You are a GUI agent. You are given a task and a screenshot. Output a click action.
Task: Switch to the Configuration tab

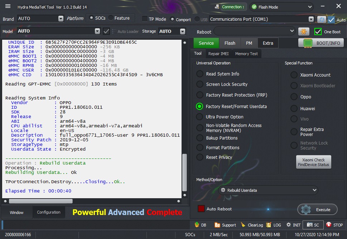[49, 212]
